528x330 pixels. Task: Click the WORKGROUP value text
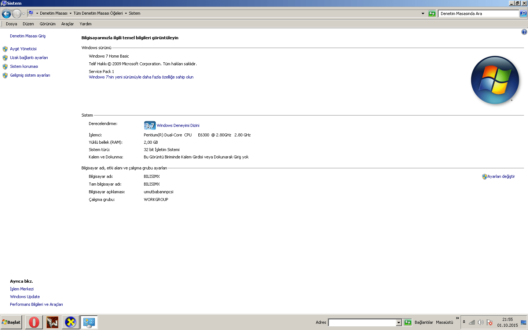point(156,199)
